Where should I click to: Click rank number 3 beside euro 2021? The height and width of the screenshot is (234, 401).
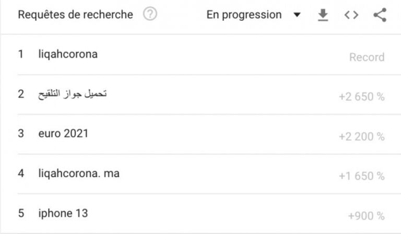coord(21,134)
